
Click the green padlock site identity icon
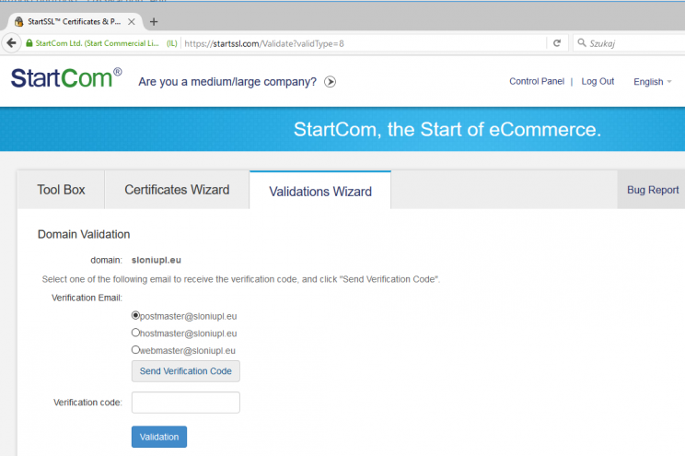pyautogui.click(x=29, y=43)
